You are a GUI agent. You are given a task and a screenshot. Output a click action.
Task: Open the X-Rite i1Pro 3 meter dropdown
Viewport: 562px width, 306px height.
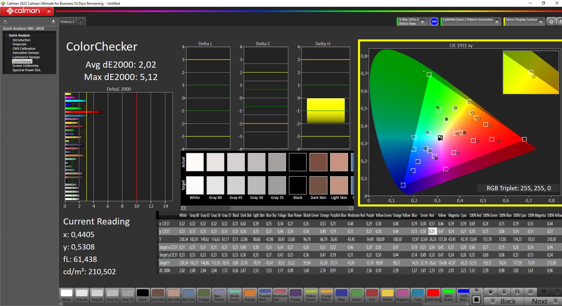coord(422,22)
